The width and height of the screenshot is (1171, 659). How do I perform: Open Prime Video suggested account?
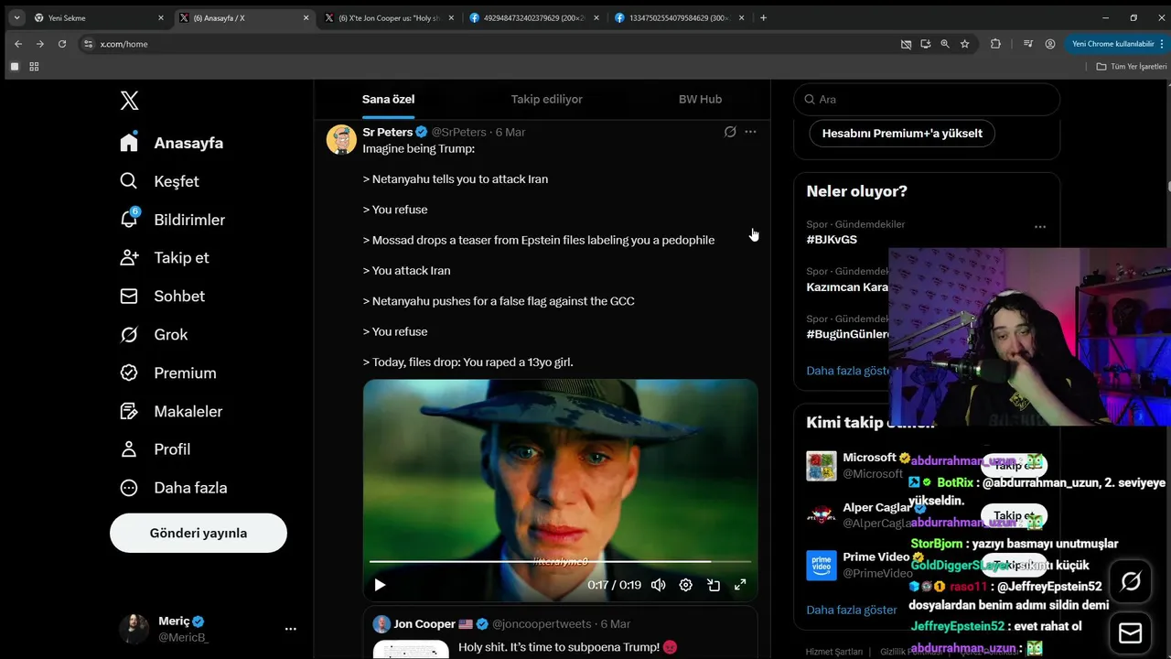point(876,556)
